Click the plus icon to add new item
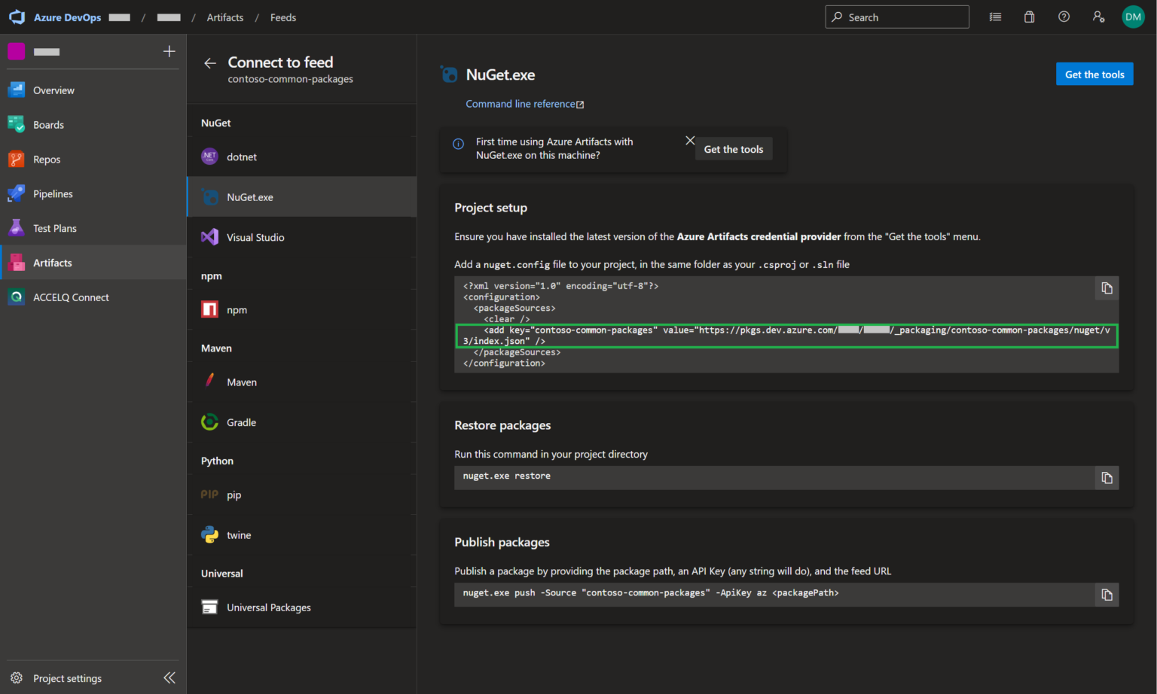 click(x=169, y=51)
